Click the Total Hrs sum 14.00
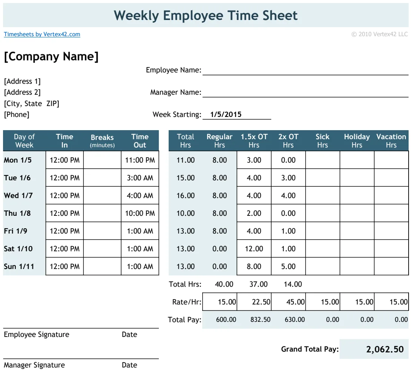Viewport: 412px width, 372px height. (293, 284)
